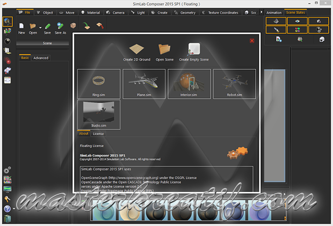Expand ribbon tabs overflow arrow

262,11
